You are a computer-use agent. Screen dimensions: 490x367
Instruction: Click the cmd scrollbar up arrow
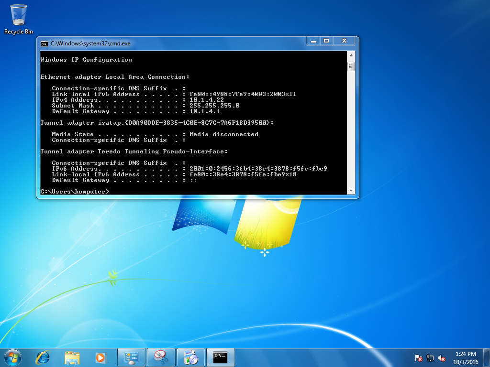pos(351,55)
